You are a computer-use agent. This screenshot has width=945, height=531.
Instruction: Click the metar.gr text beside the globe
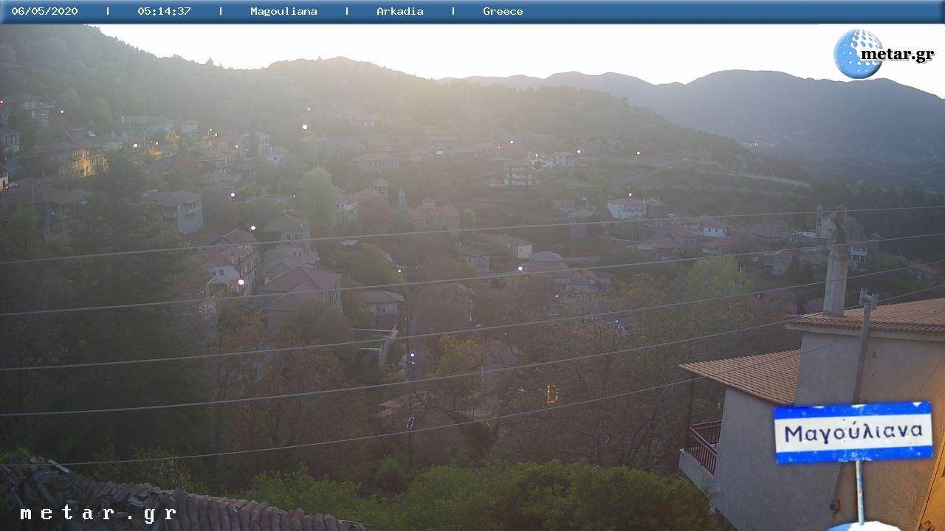898,55
